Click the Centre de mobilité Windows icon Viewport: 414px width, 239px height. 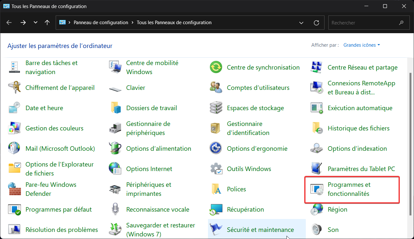[x=115, y=67]
